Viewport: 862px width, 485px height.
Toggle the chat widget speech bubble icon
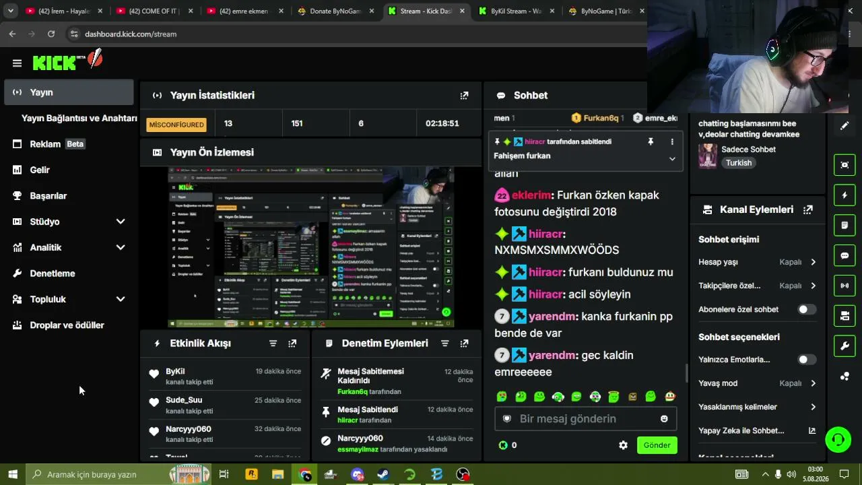(x=844, y=256)
